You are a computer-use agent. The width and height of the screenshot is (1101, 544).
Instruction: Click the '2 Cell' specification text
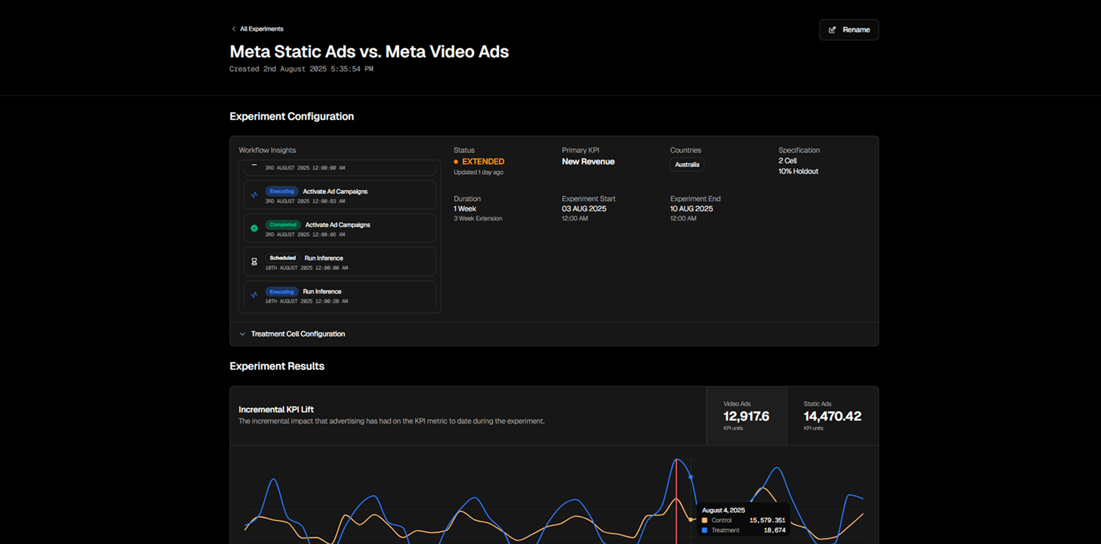(x=788, y=161)
